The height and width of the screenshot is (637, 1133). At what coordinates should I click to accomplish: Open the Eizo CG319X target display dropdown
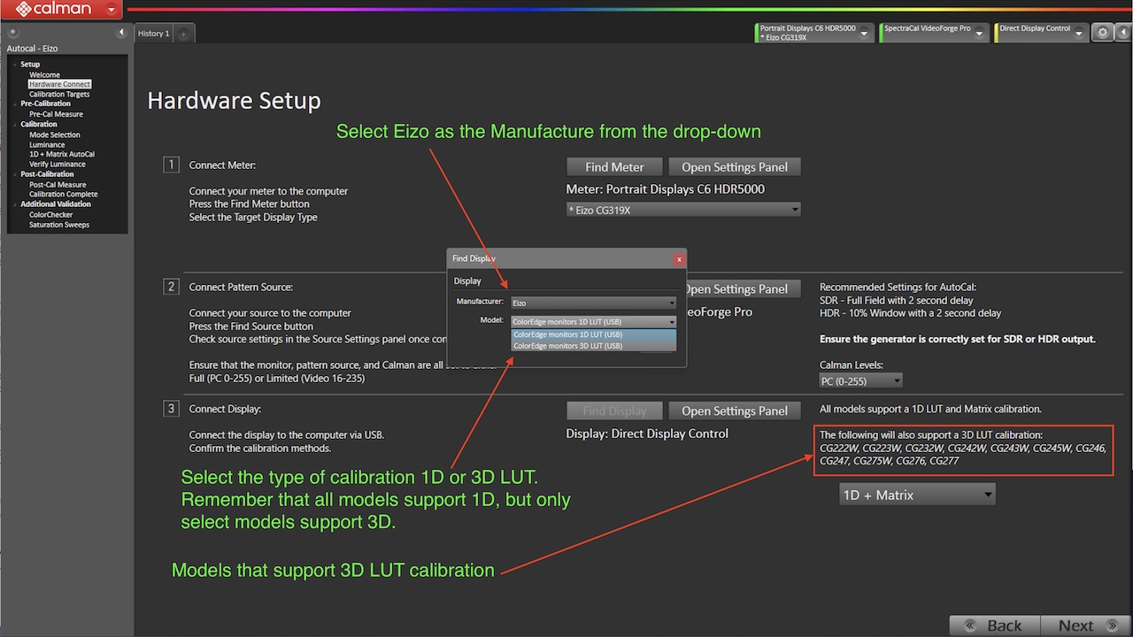683,210
